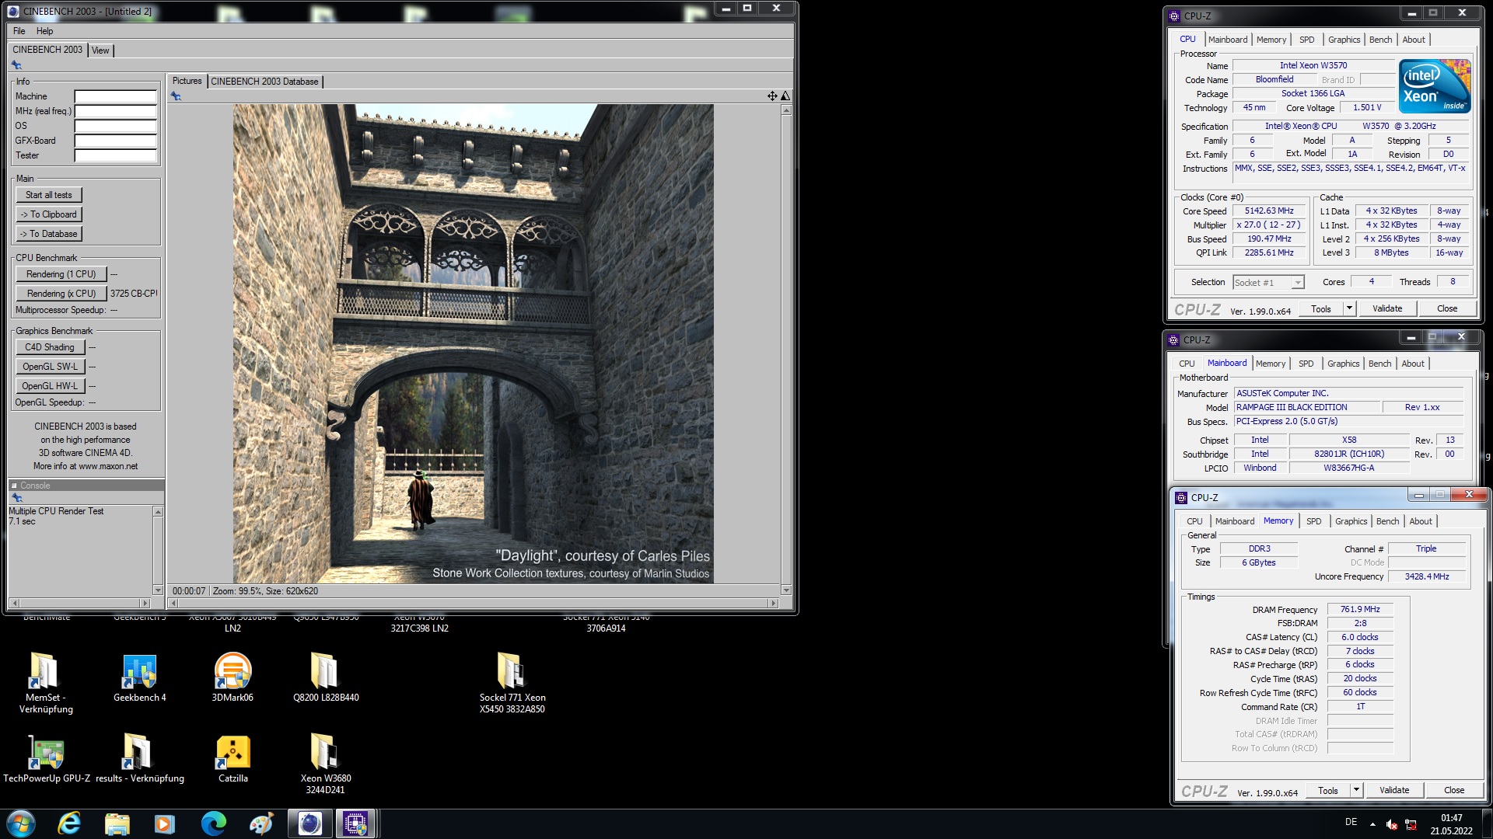Run Rendering (1 CPU) benchmark
Screen dimensions: 1493x839
pyautogui.click(x=61, y=274)
